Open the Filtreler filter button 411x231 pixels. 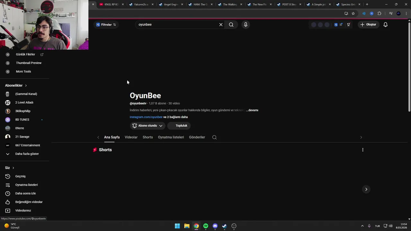coord(106,25)
